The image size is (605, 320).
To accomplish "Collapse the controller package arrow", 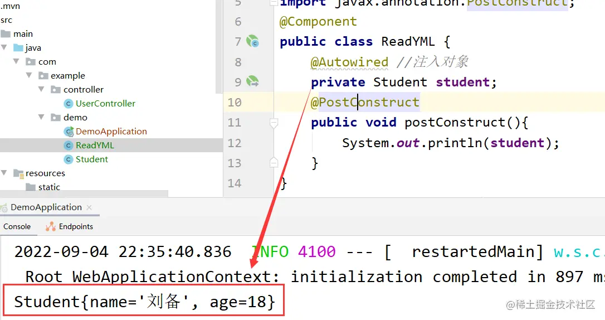I will 41,89.
